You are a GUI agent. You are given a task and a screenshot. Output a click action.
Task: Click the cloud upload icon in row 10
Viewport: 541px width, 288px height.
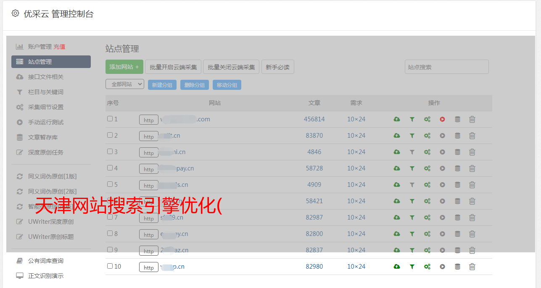tap(397, 267)
